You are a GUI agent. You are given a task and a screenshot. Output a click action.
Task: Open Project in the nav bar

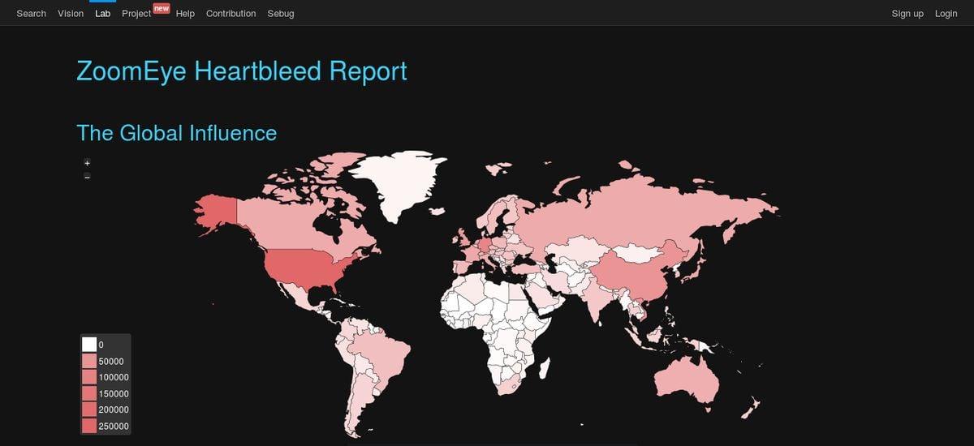coord(136,14)
